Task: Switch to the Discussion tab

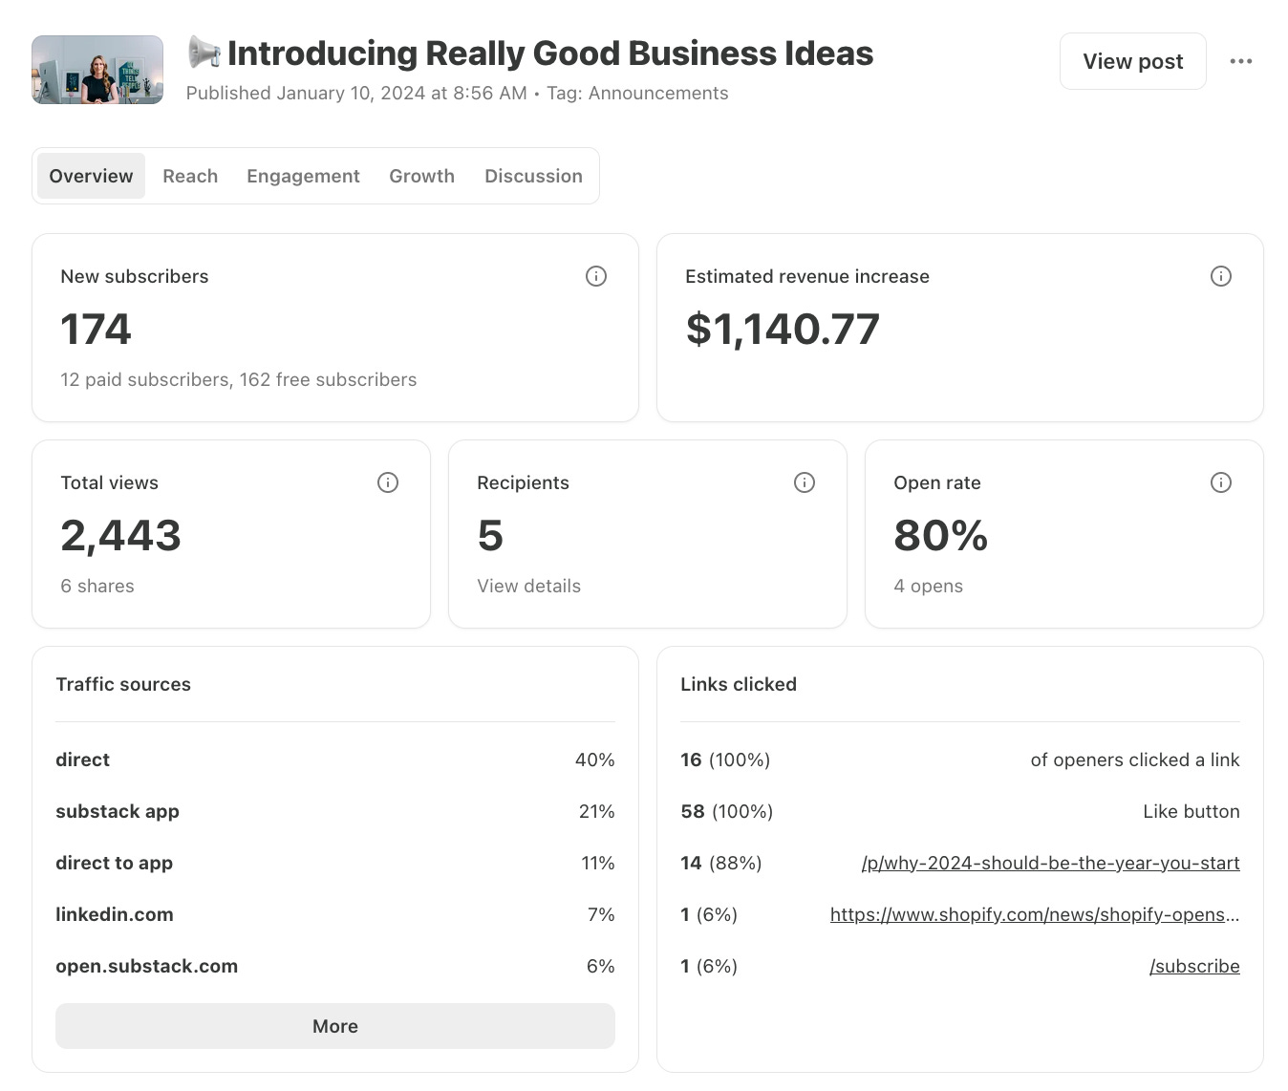Action: tap(533, 176)
